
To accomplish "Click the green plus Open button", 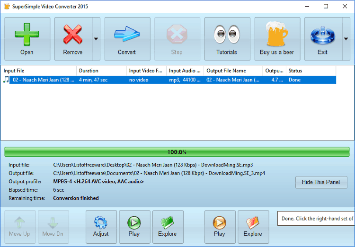I will pos(27,39).
